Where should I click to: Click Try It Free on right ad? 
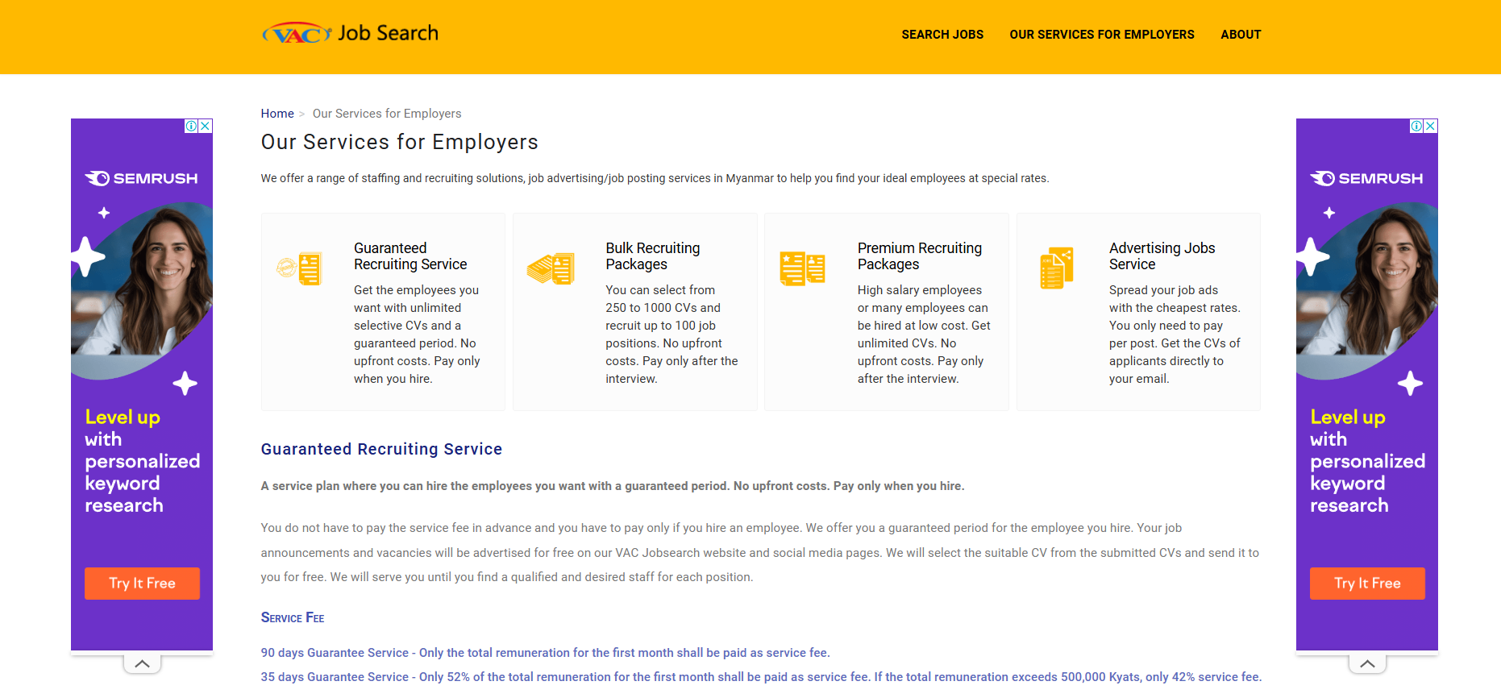[1367, 583]
